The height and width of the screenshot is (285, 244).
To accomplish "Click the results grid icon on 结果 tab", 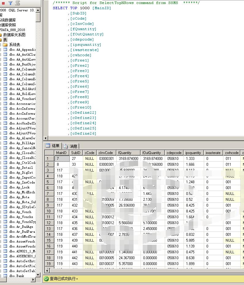I will click(48, 146).
